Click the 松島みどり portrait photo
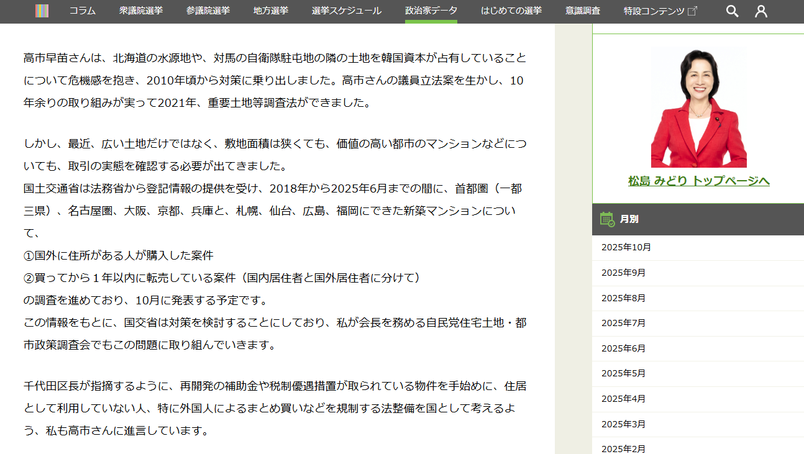This screenshot has width=804, height=454. click(699, 107)
